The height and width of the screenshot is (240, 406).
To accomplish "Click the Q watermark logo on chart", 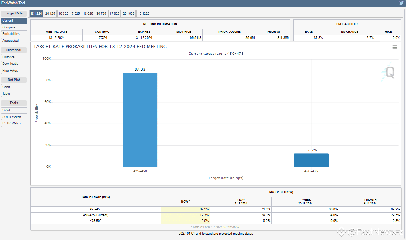I will (x=389, y=73).
